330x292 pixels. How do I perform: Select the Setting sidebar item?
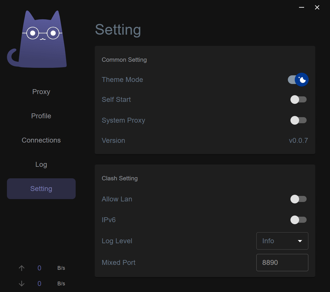pos(41,189)
